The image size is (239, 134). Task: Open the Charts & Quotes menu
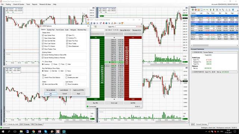(x=18, y=4)
